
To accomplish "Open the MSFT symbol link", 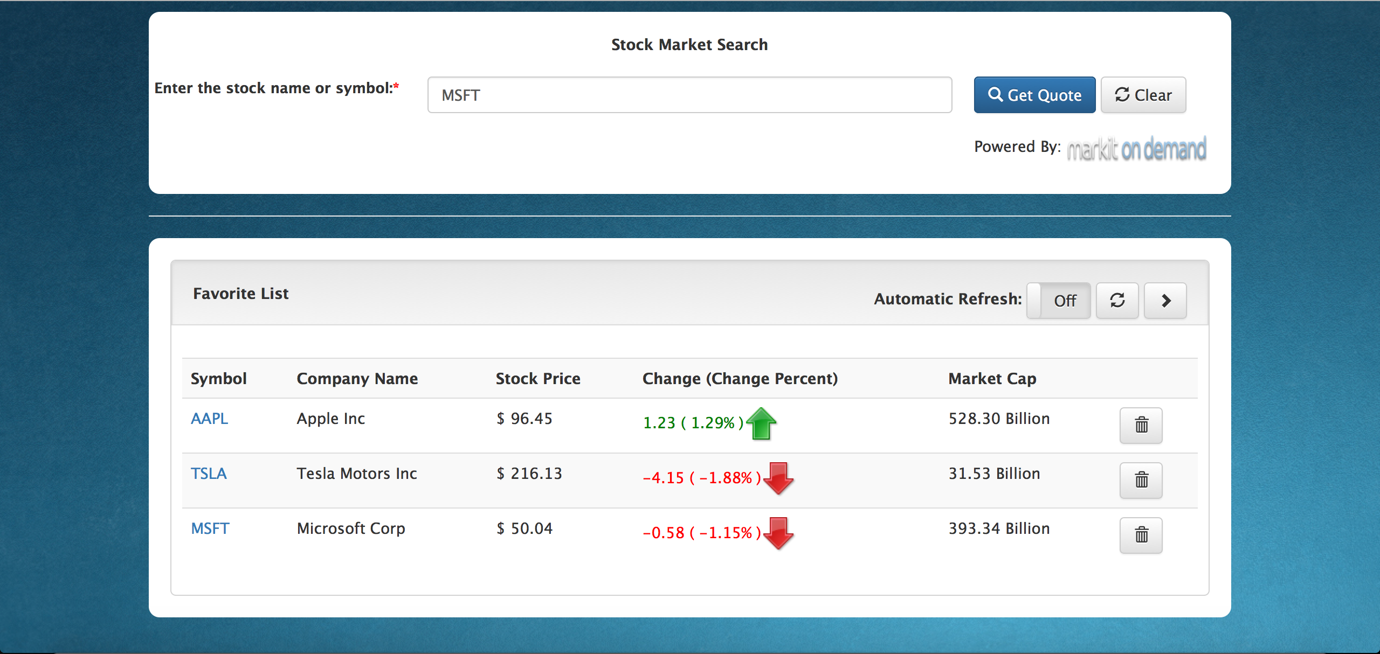I will (x=210, y=528).
